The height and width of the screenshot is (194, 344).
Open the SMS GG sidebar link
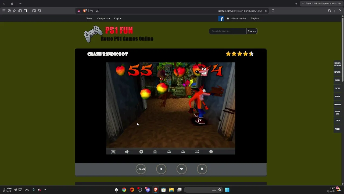(337, 113)
